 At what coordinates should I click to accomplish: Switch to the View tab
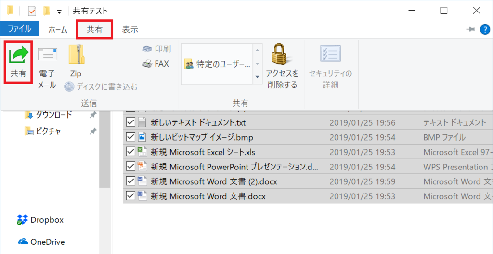[130, 30]
